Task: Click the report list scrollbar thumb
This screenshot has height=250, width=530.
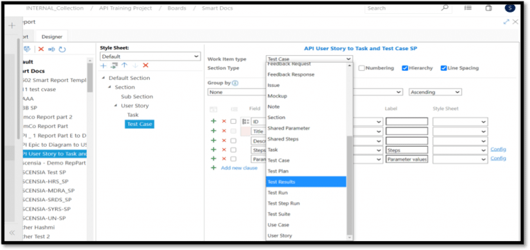Action: [90, 77]
